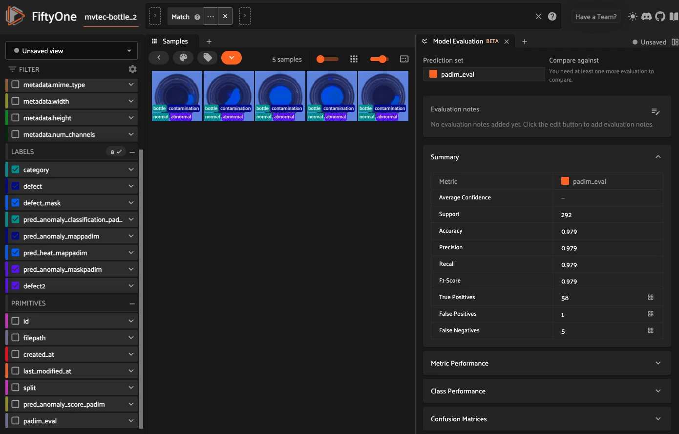
Task: Toggle the defect_mask label checkbox
Action: (x=15, y=203)
